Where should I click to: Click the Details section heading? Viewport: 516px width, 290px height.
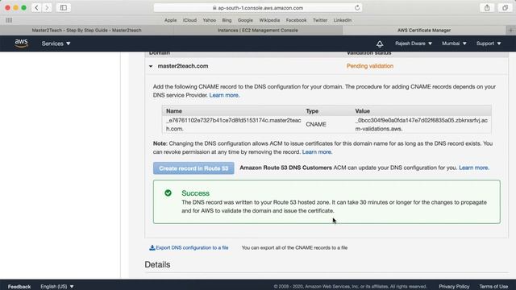click(x=157, y=265)
